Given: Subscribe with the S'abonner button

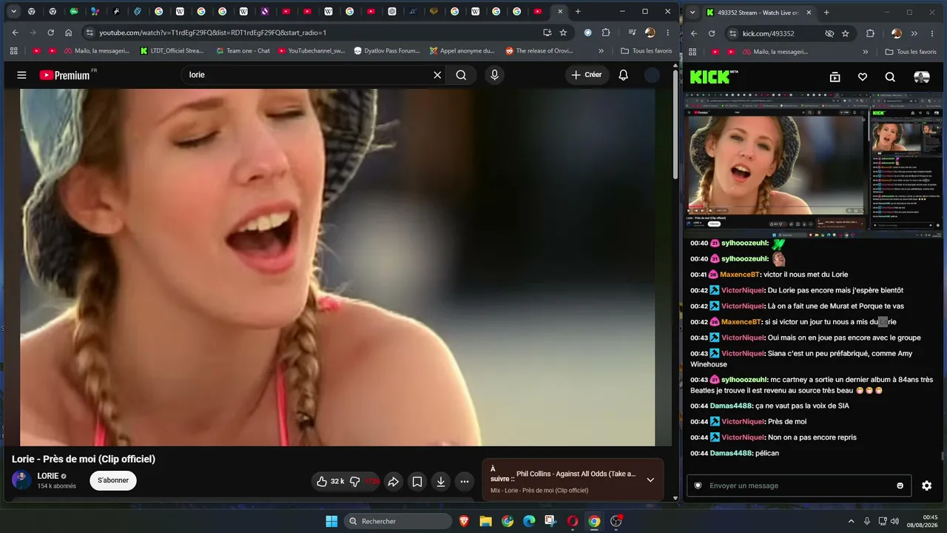Looking at the screenshot, I should click(113, 480).
